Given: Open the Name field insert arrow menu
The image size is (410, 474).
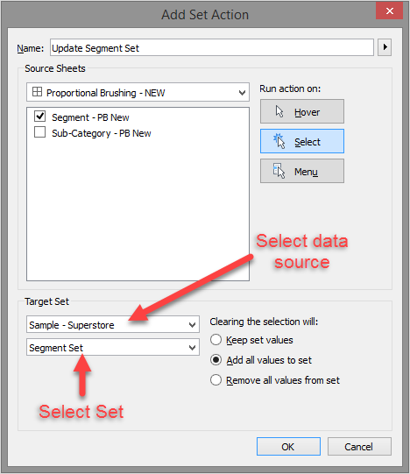Looking at the screenshot, I should (x=385, y=47).
